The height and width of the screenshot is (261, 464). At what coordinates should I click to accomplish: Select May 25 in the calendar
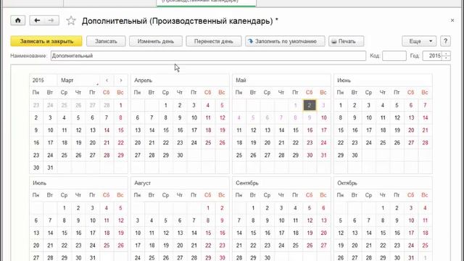point(239,155)
